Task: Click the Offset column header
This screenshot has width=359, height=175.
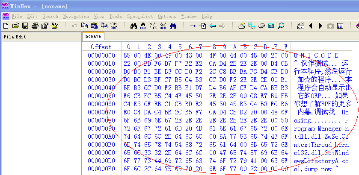Action: pos(101,47)
